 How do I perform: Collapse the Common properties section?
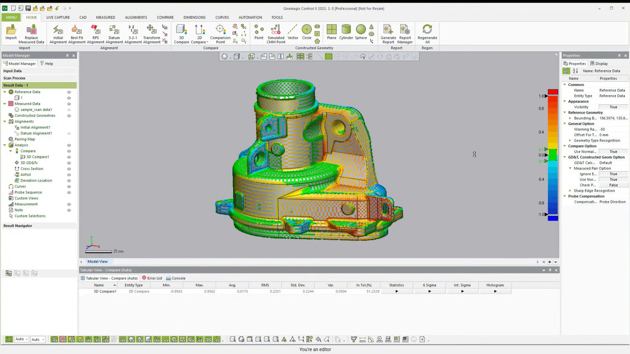point(565,85)
